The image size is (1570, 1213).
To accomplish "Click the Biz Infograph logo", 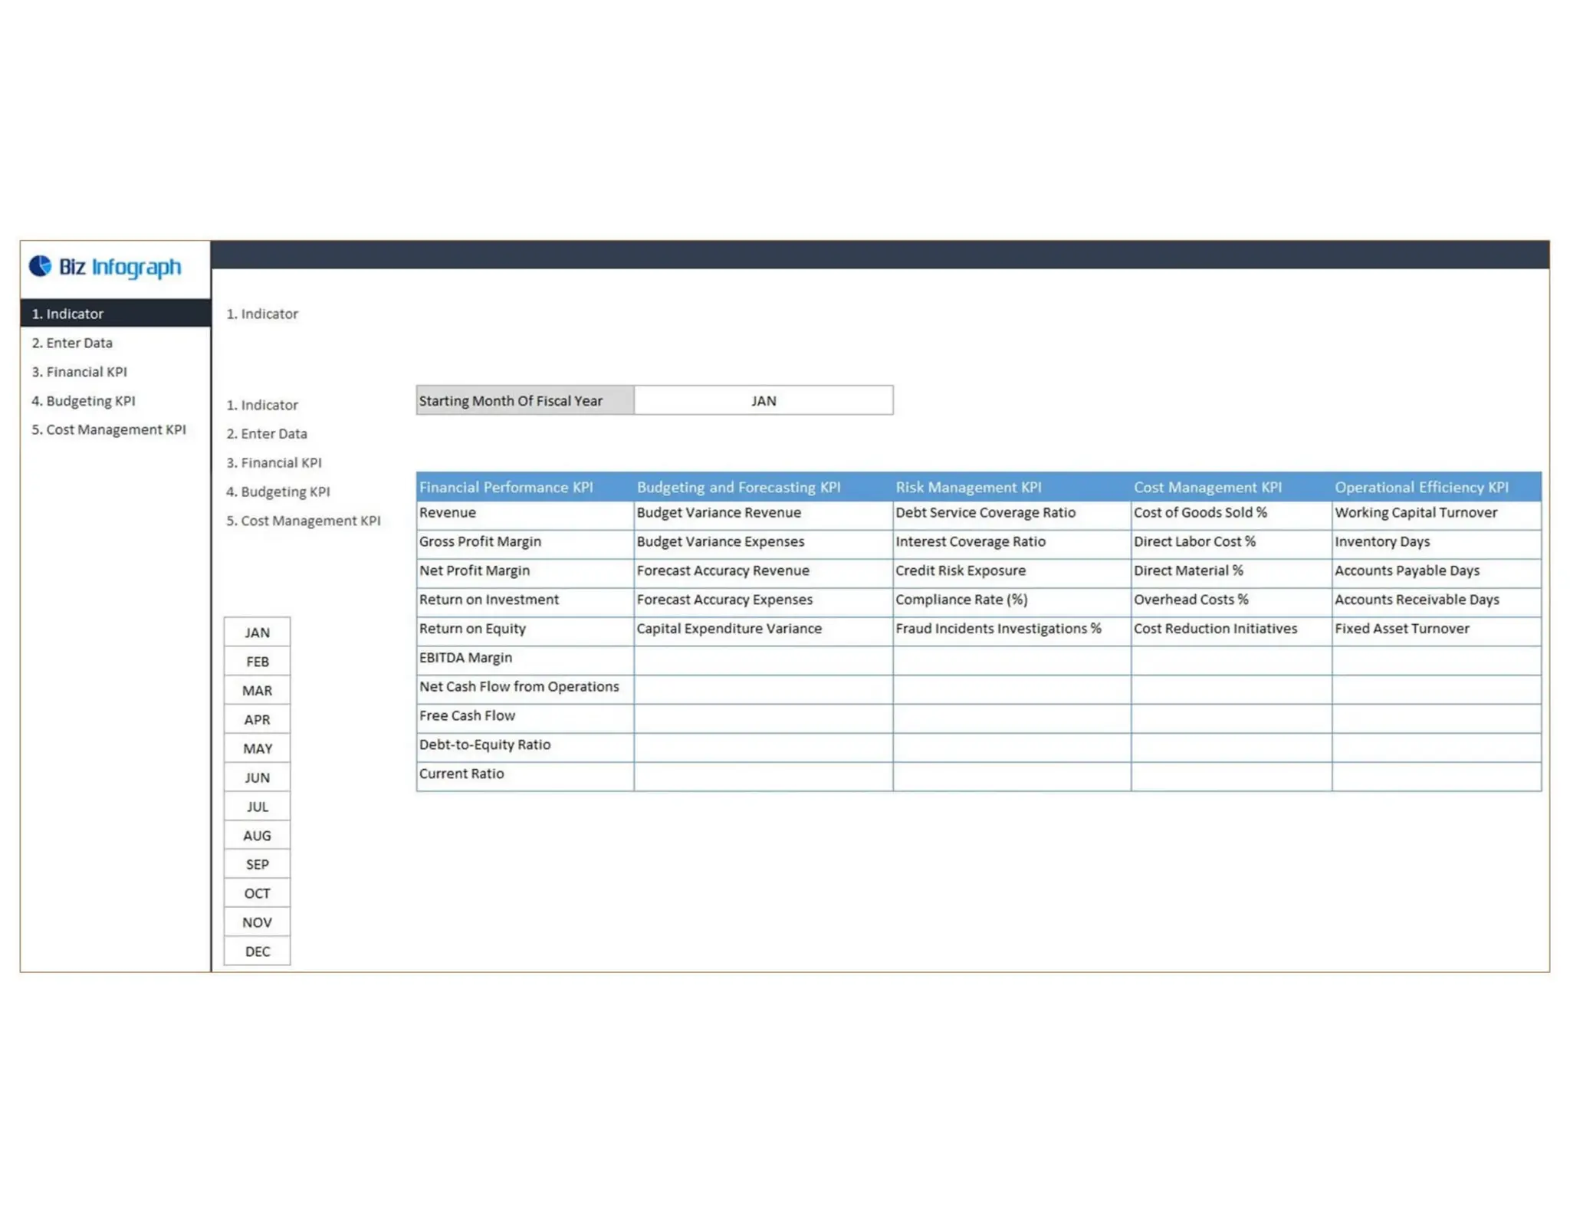I will (105, 267).
